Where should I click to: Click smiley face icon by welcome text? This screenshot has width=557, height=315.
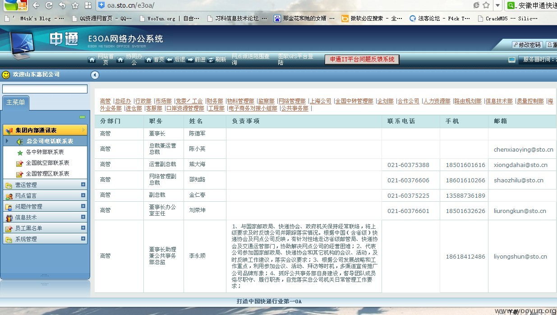click(6, 74)
